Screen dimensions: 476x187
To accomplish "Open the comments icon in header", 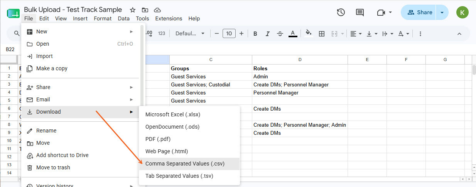I will pos(360,12).
